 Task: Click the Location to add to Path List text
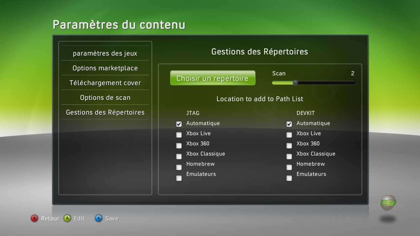pyautogui.click(x=260, y=99)
